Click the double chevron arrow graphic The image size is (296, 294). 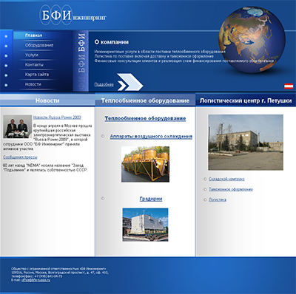(130, 82)
